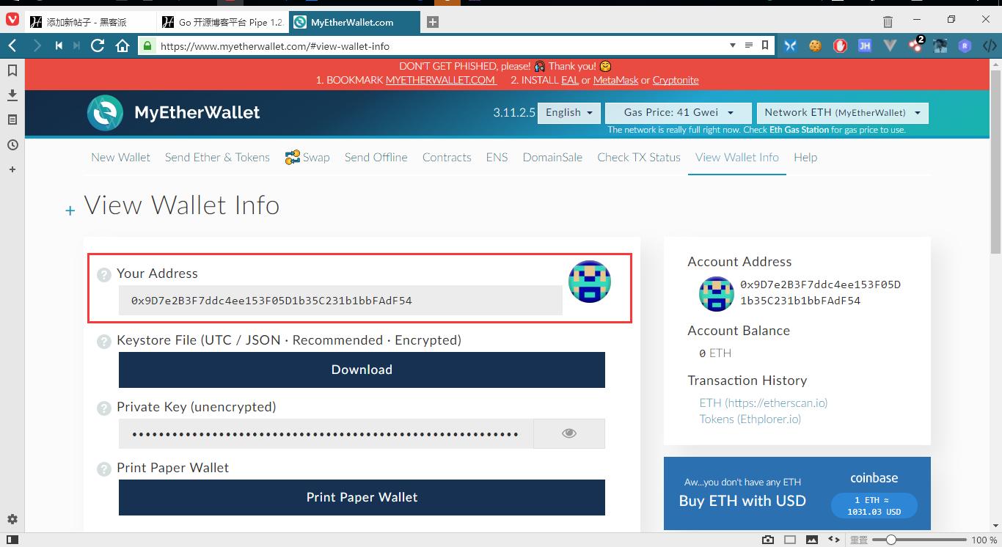Click the Your Address field
1002x547 pixels.
click(340, 301)
